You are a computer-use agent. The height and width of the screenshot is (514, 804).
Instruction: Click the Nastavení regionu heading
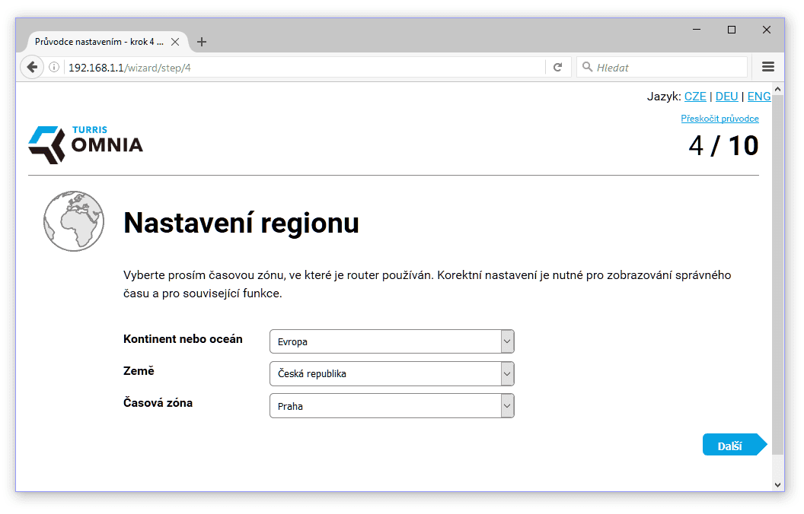[x=241, y=224]
